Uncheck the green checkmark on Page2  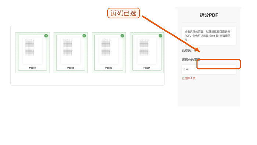pos(84,36)
